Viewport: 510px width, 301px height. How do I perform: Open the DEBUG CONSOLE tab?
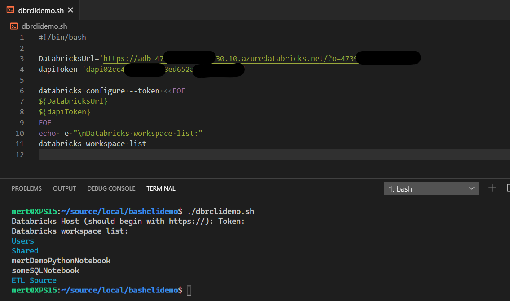pyautogui.click(x=111, y=188)
